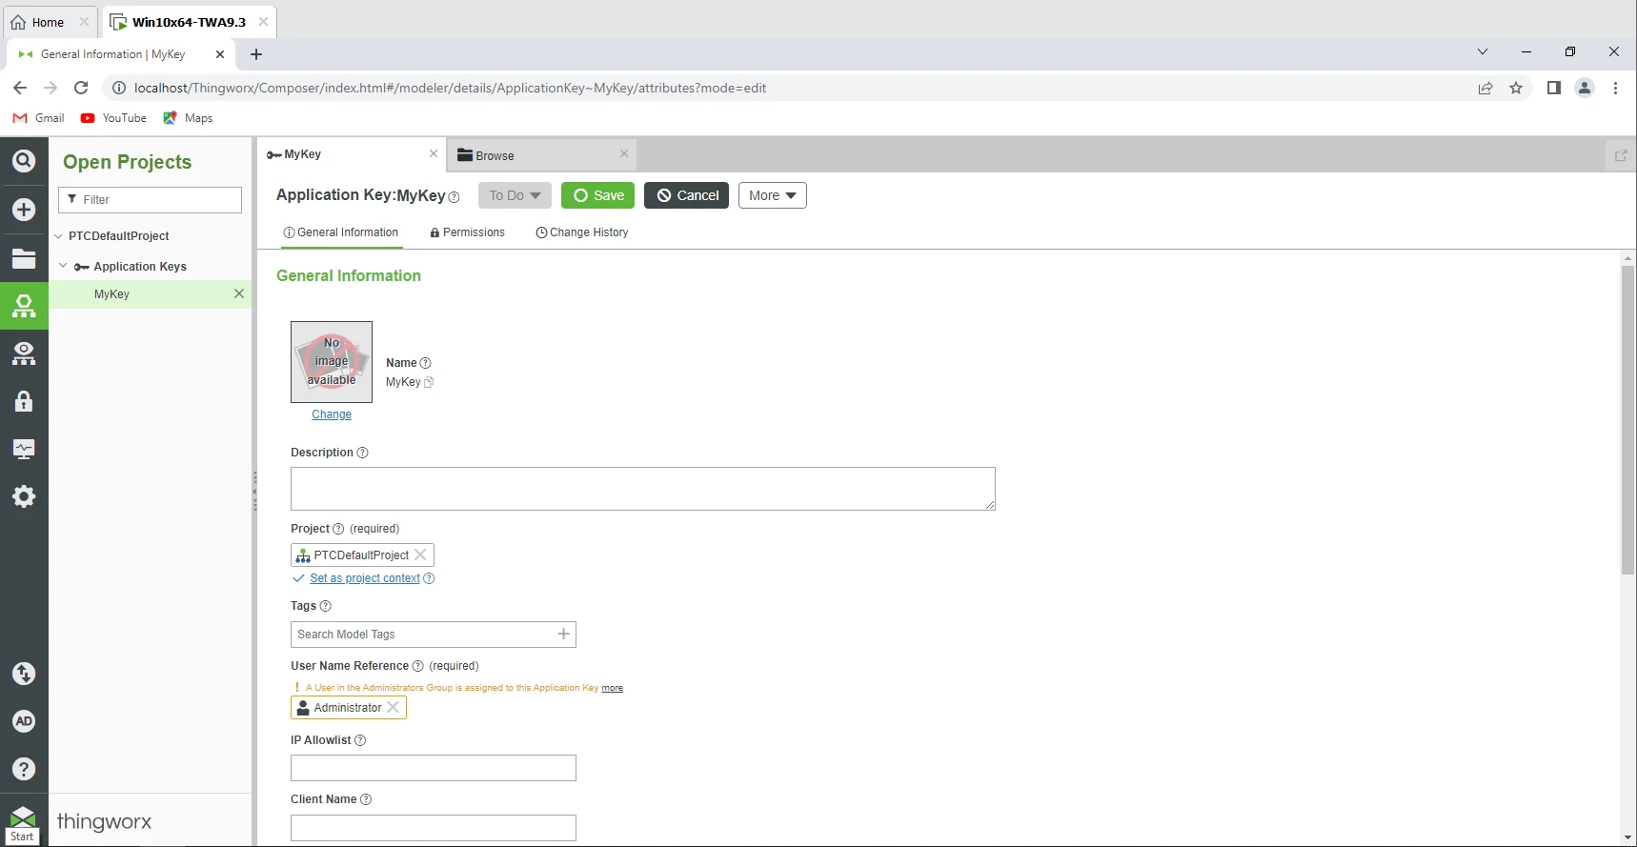Open the To Do dropdown
The image size is (1637, 847).
click(x=515, y=195)
